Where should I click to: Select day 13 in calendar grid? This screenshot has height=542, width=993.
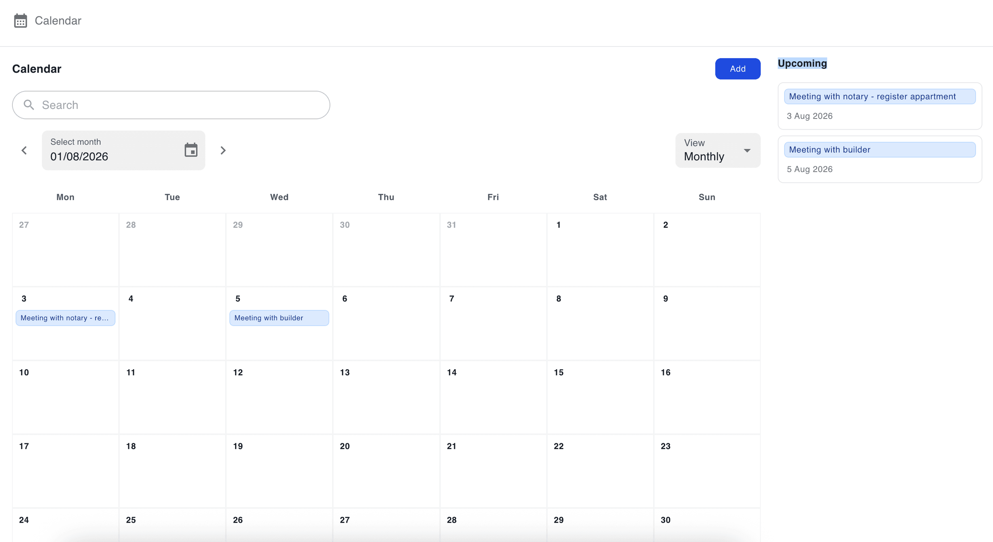(386, 397)
